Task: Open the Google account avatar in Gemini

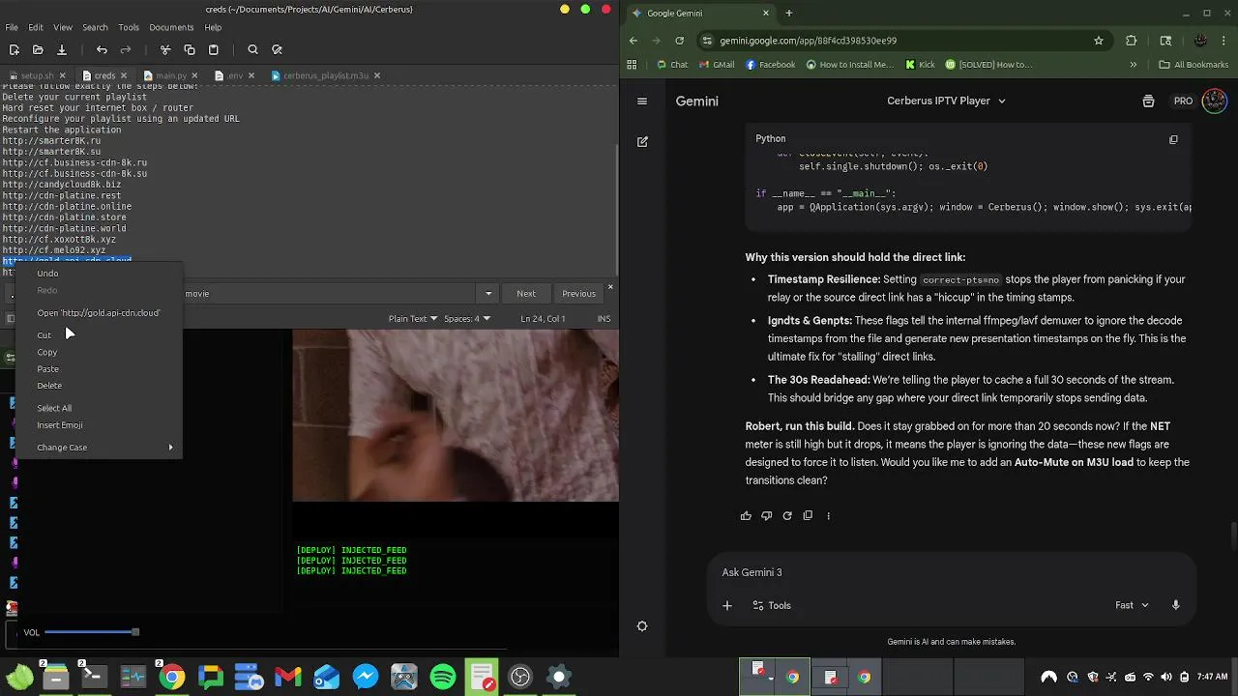Action: point(1214,101)
